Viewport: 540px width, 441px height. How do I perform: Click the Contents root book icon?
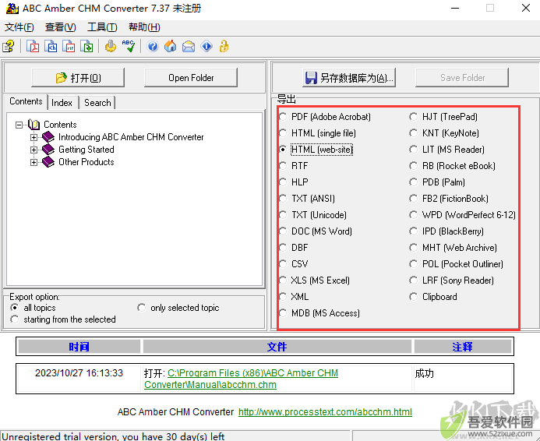coord(34,125)
